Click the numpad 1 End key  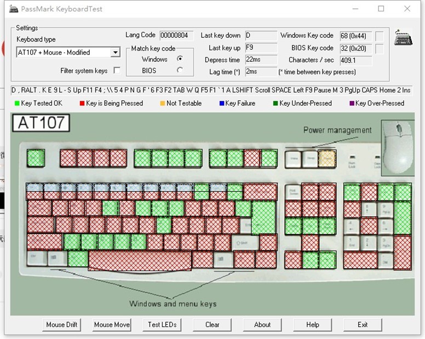pyautogui.click(x=352, y=243)
